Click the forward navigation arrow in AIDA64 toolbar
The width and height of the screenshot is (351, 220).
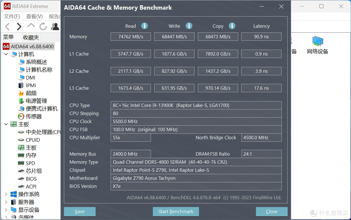point(19,27)
